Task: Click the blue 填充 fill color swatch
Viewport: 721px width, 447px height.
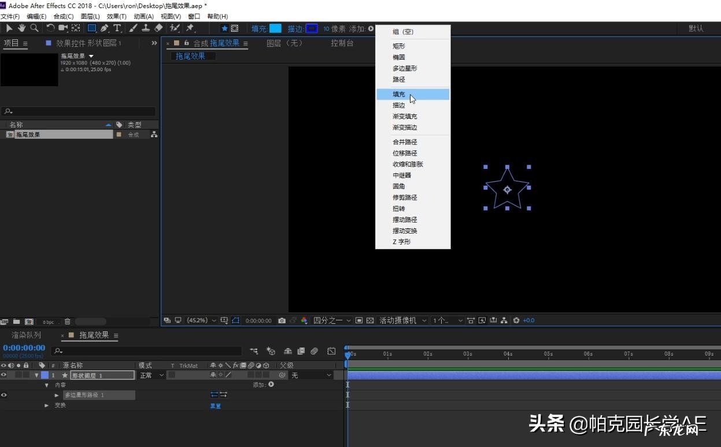Action: click(275, 28)
